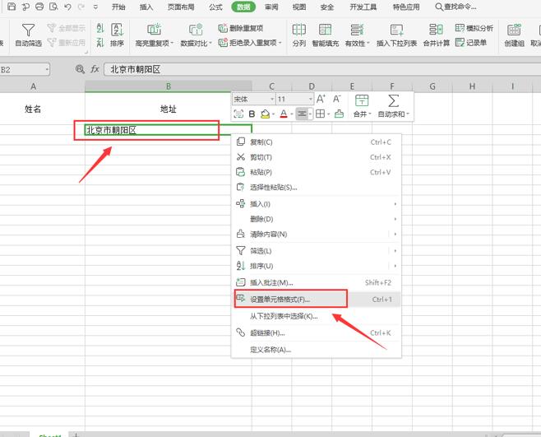The height and width of the screenshot is (437, 541).
Task: Select 复制(C) from context menu
Action: pyautogui.click(x=317, y=142)
